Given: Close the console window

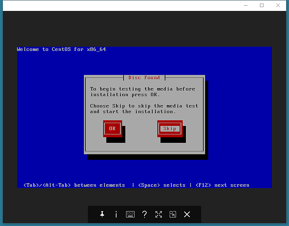Looking at the screenshot, I should pyautogui.click(x=278, y=5).
